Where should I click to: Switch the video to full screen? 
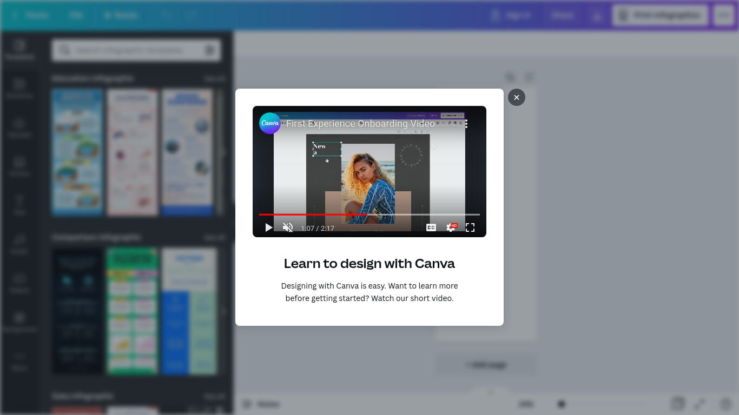pos(470,227)
